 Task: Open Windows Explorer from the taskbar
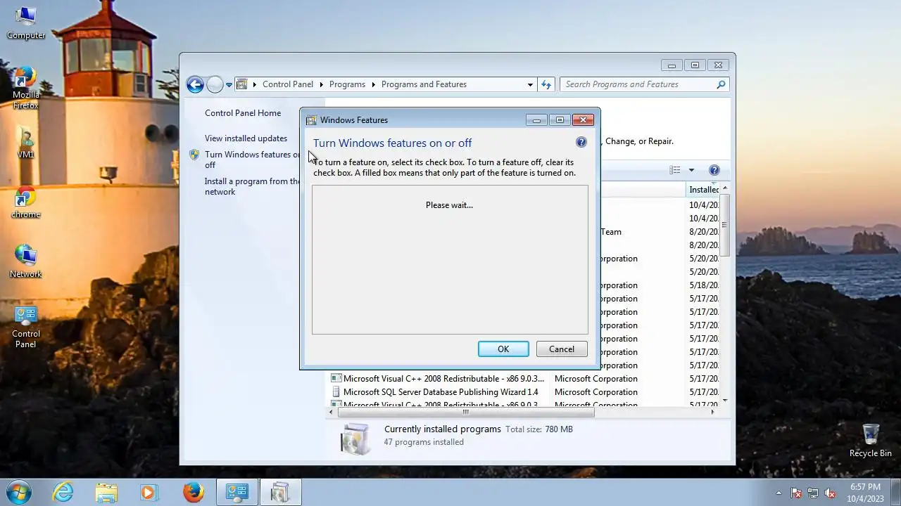(x=106, y=492)
